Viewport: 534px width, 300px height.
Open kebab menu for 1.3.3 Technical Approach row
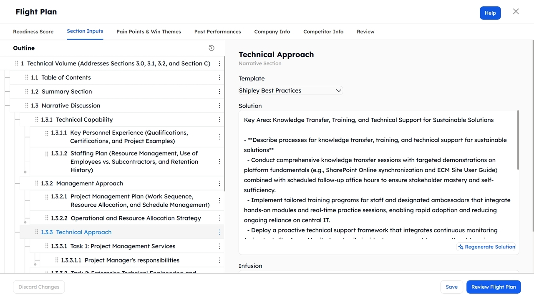(219, 232)
